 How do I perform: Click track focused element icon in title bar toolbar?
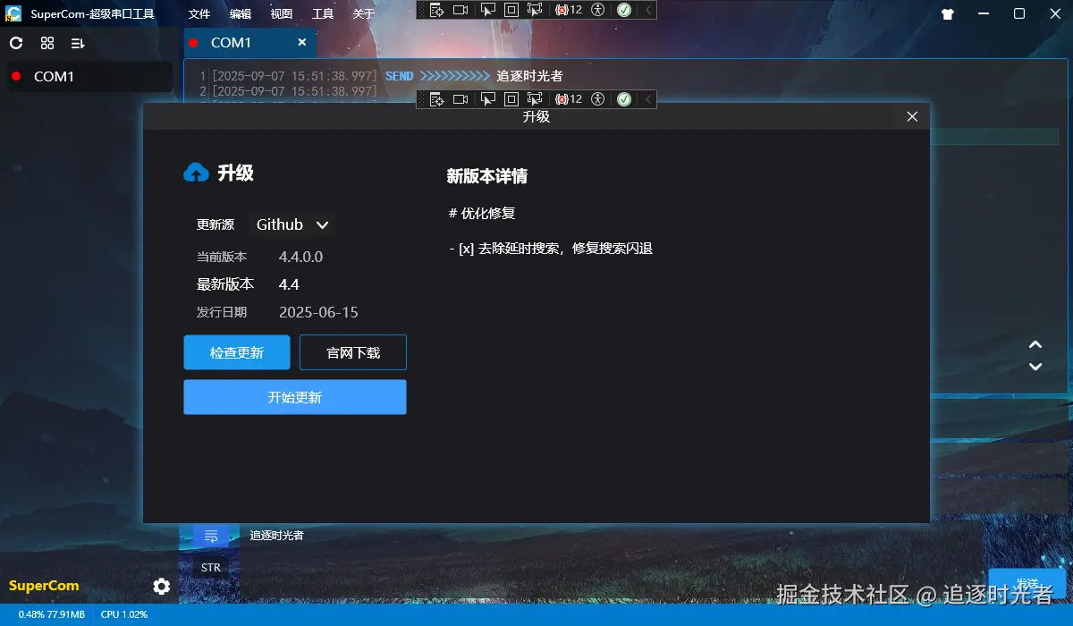535,10
